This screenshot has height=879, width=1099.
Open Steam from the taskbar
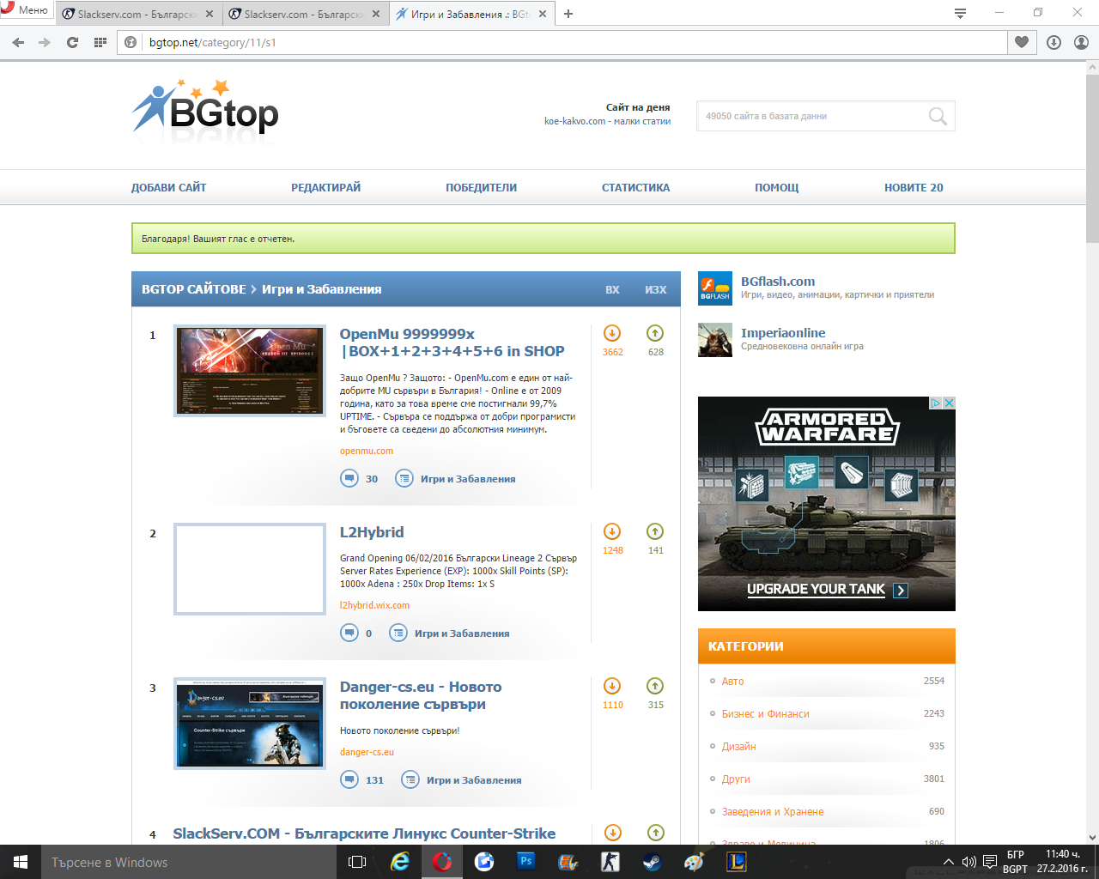[x=653, y=862]
